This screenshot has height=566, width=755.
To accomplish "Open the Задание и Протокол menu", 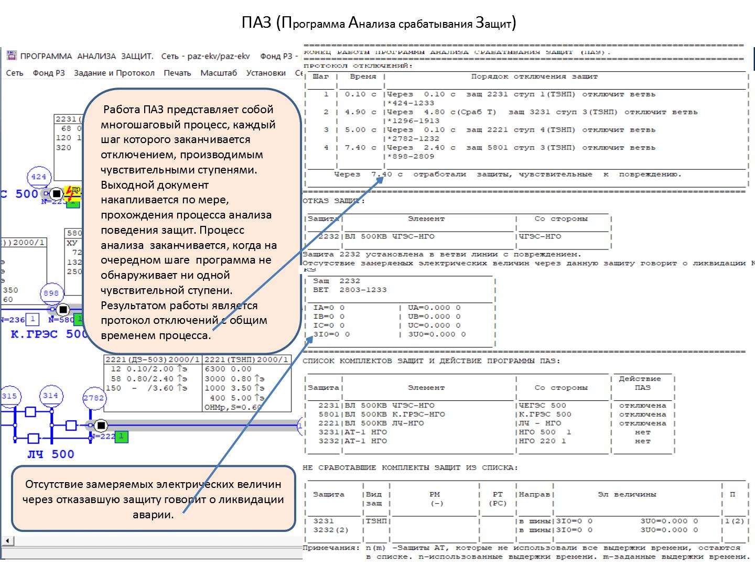I will [114, 73].
